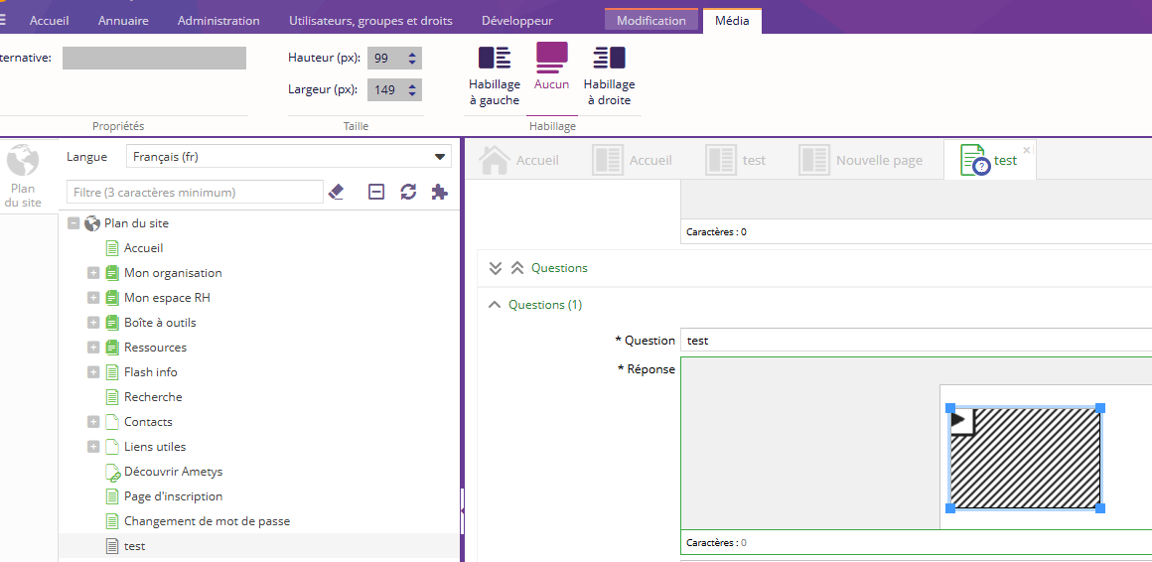Expand the Boîte à outils node

[x=93, y=323]
